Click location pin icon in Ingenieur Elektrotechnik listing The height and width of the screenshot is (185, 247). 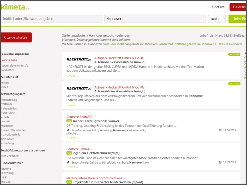(x=68, y=162)
